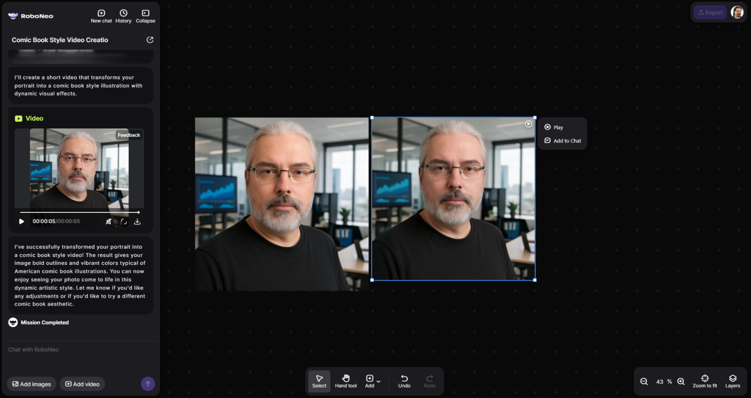Image resolution: width=751 pixels, height=398 pixels.
Task: Start a New chat
Action: click(101, 16)
